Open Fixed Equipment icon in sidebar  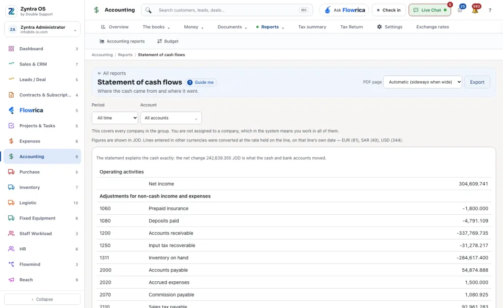click(11, 218)
